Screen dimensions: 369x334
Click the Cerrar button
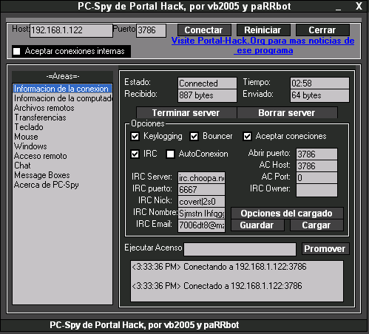tap(322, 30)
